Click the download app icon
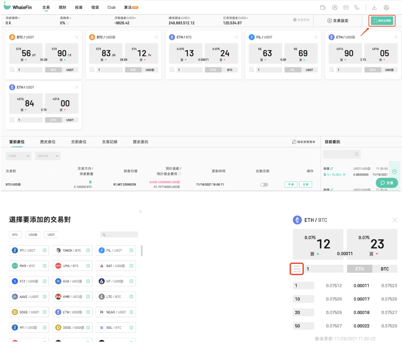This screenshot has width=402, height=345. (x=374, y=8)
